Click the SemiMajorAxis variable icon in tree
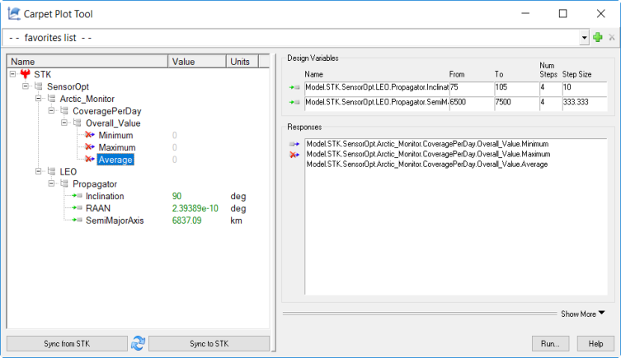Image resolution: width=621 pixels, height=358 pixels. point(78,221)
